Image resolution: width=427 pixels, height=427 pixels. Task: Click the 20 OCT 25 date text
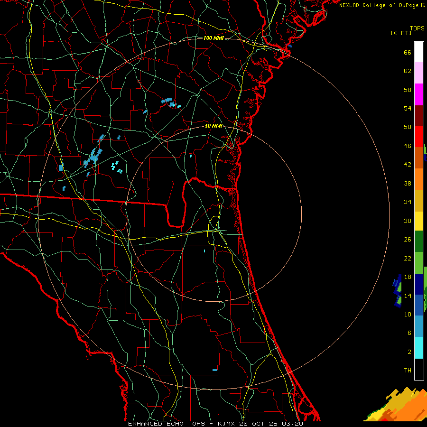(260, 424)
